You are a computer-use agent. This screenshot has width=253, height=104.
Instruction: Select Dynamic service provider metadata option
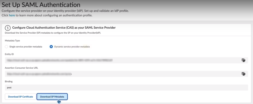coord(51,46)
